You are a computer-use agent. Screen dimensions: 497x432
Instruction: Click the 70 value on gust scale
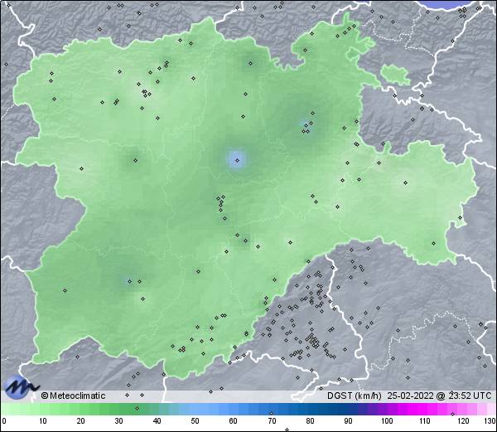272,421
